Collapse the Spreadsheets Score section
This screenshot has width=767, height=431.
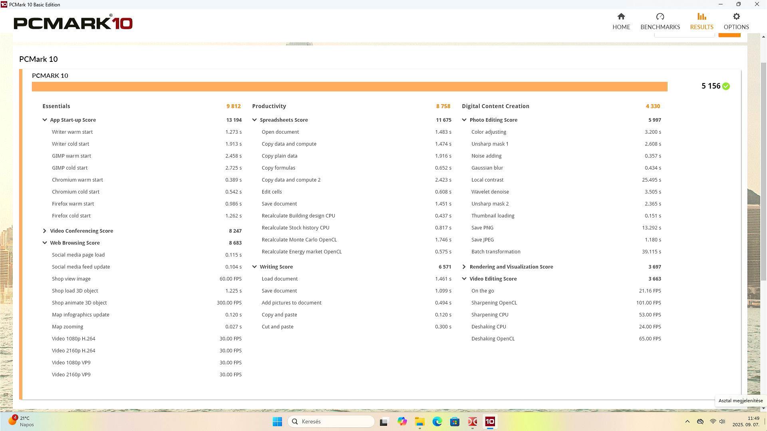(x=254, y=120)
